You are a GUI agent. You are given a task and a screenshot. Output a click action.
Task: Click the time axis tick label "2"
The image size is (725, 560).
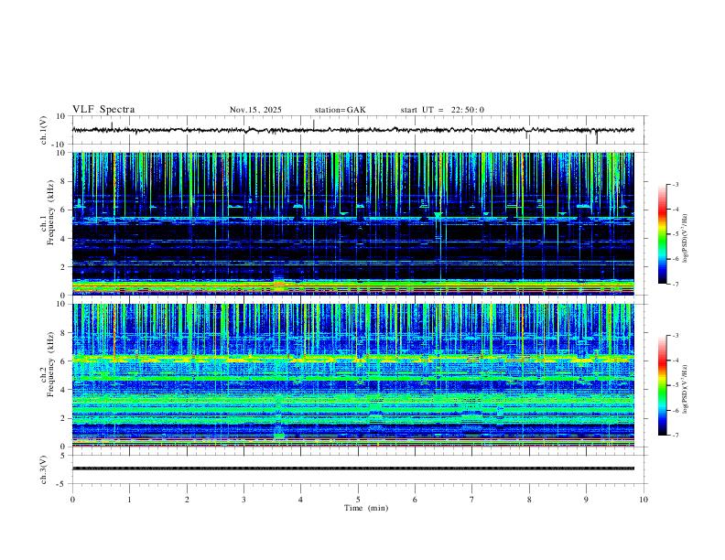(187, 500)
